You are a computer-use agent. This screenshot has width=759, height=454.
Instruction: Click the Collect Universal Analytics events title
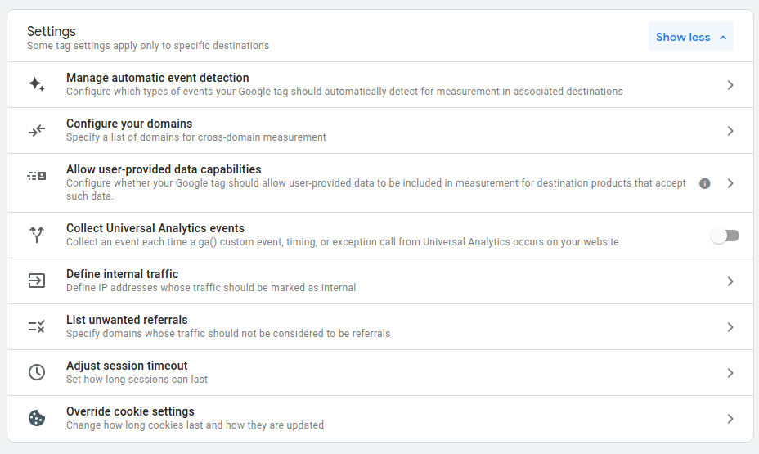[x=155, y=228]
